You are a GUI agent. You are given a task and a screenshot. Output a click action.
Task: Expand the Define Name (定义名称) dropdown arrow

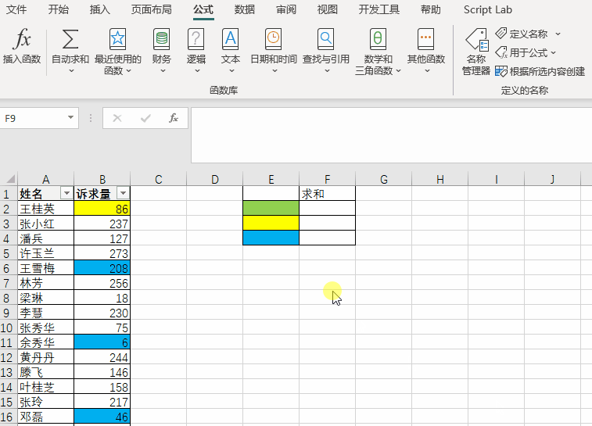[558, 34]
